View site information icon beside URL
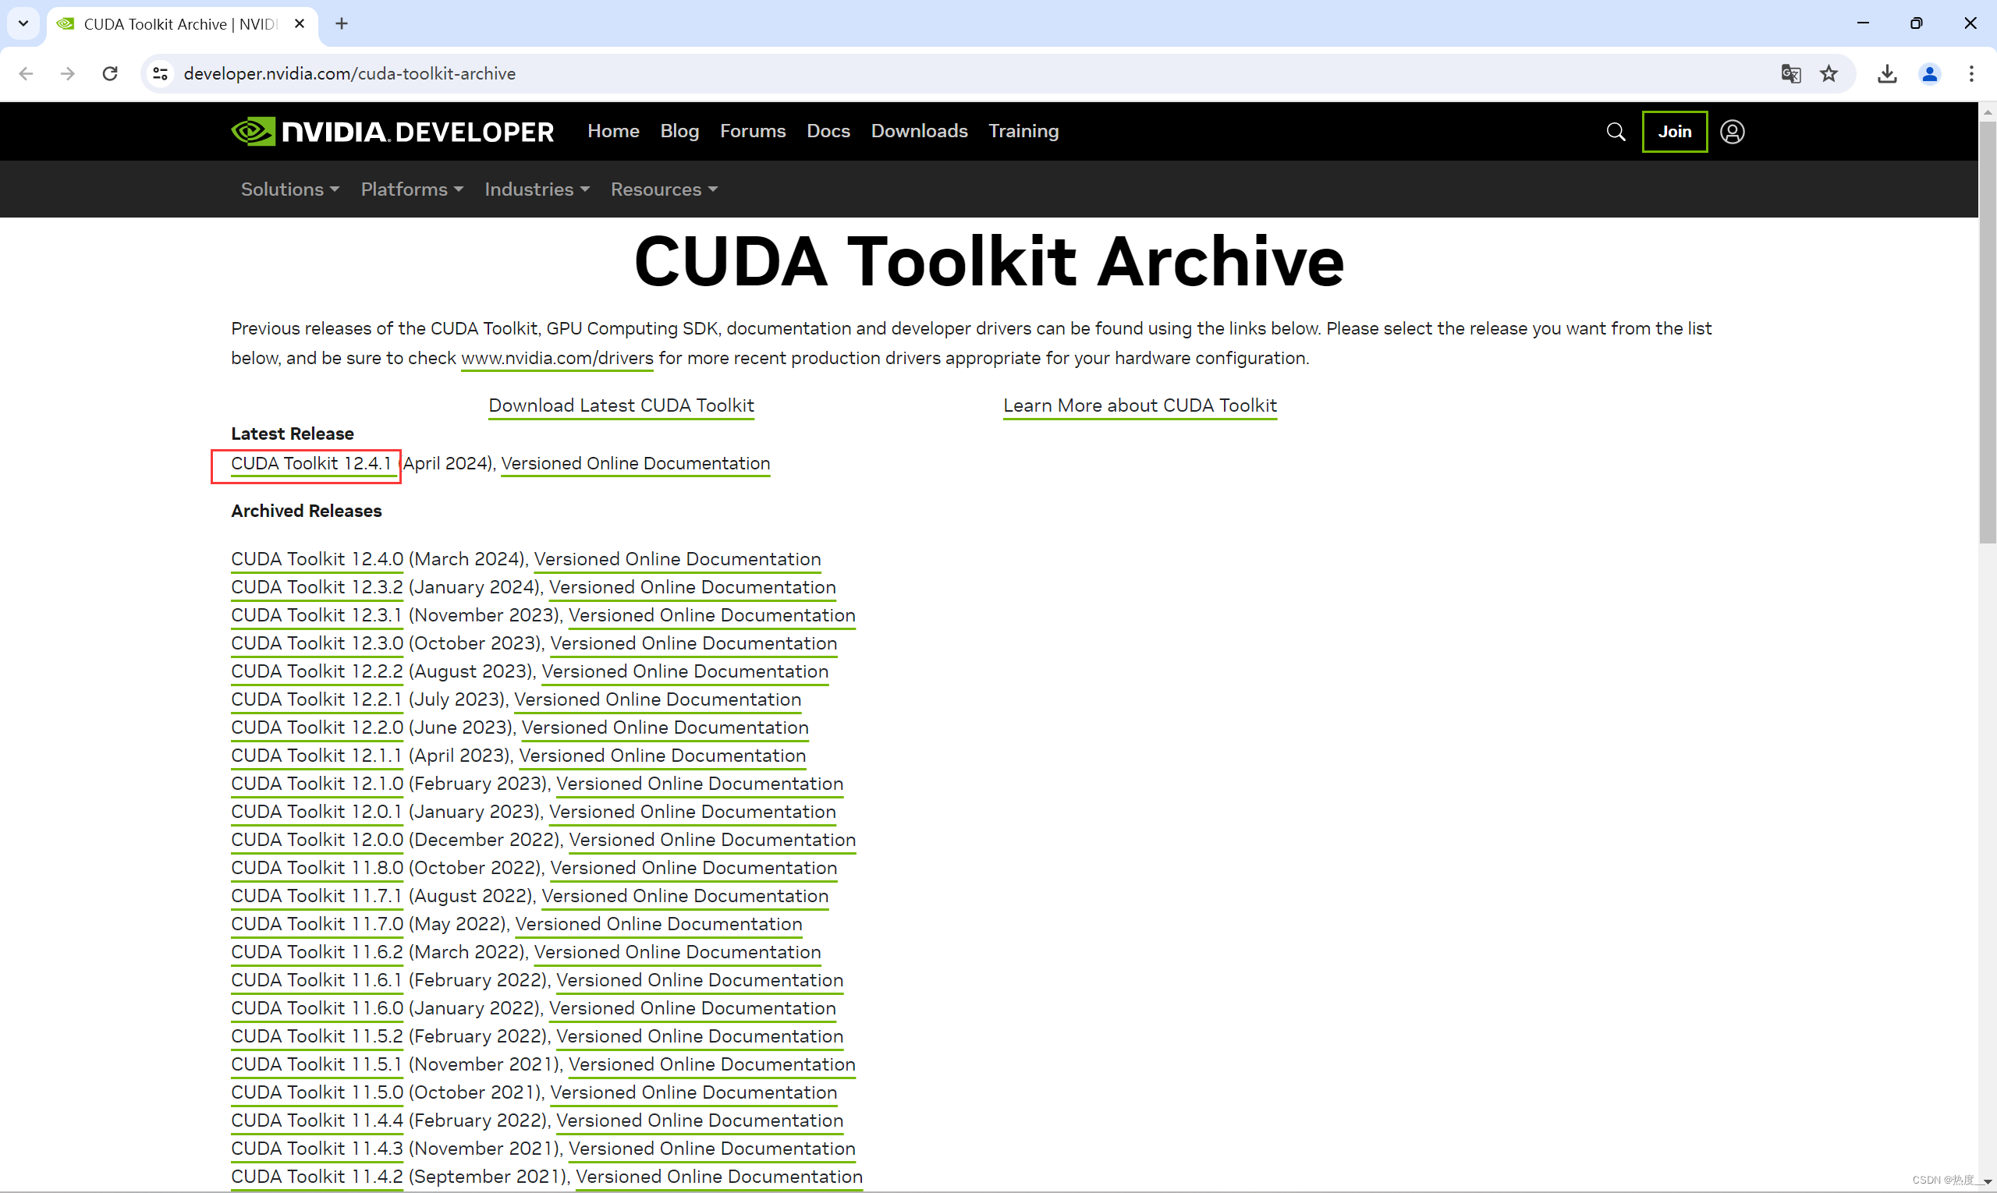The height and width of the screenshot is (1193, 1997). point(161,74)
